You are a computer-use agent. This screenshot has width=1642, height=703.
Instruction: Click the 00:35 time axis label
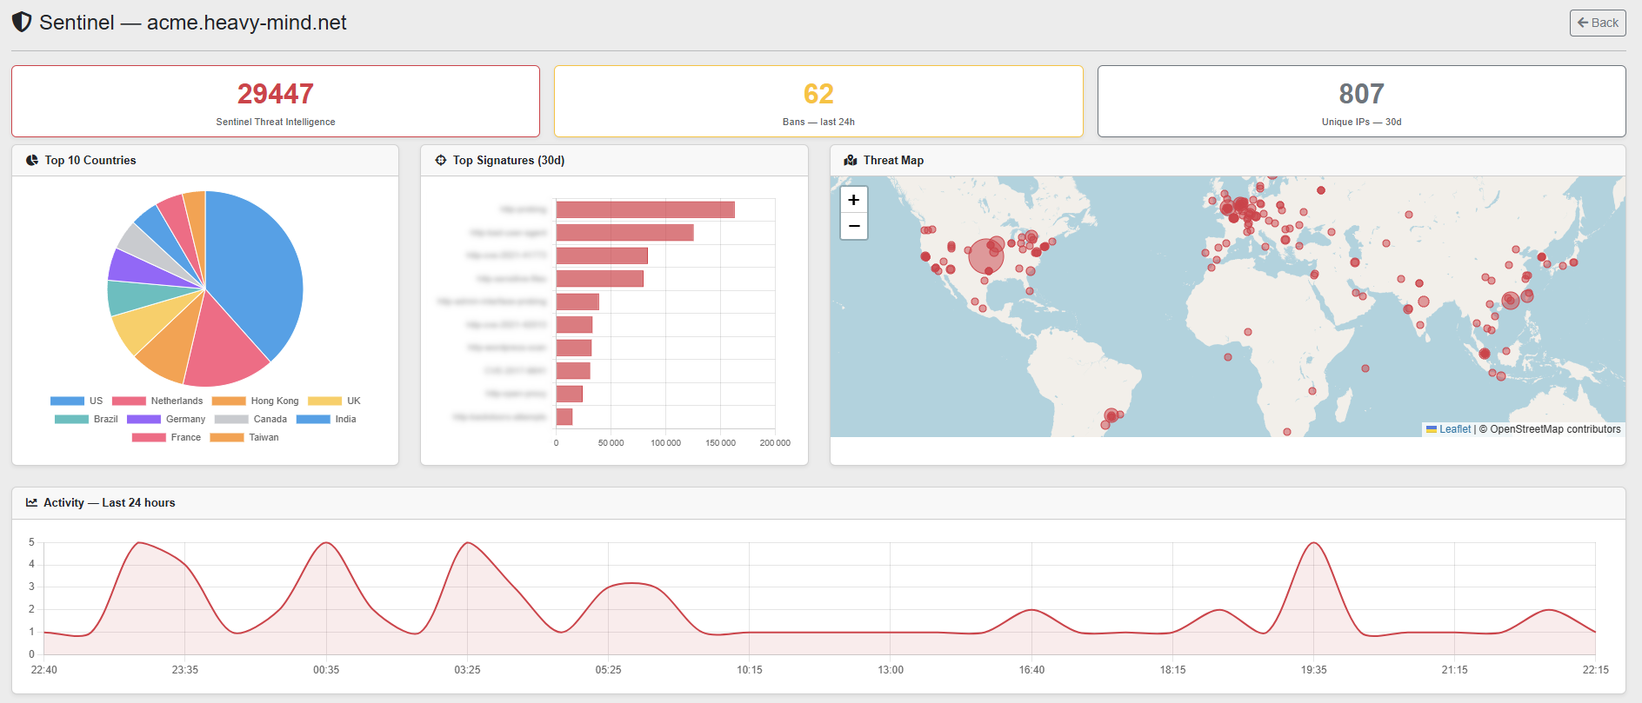tap(326, 670)
